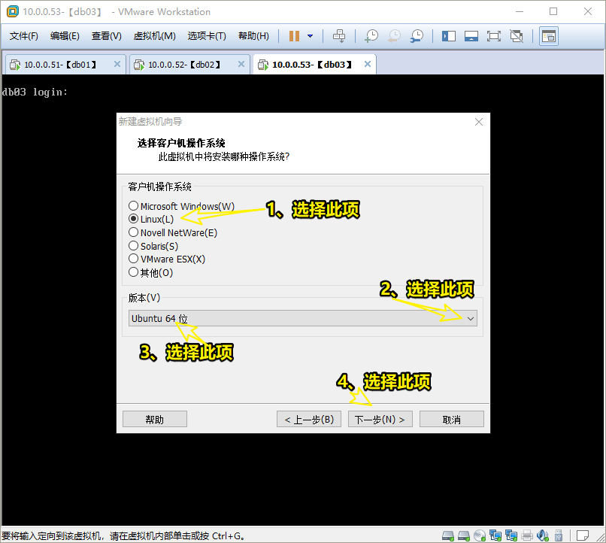Select the Linux(L) radio button
The height and width of the screenshot is (543, 606).
(x=133, y=218)
